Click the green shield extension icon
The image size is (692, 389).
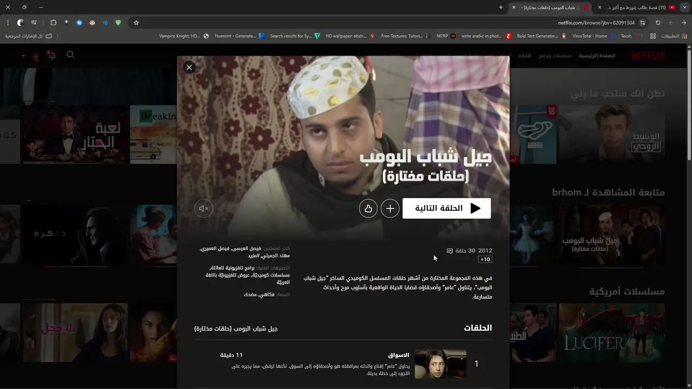[x=118, y=23]
